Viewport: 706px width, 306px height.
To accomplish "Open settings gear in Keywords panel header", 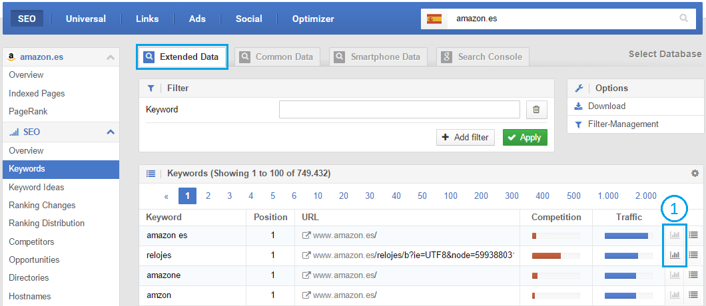I will tap(695, 173).
